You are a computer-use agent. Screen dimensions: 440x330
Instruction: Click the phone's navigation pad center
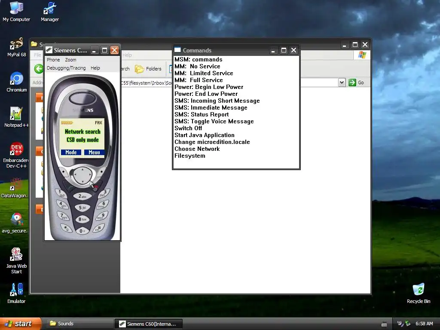[82, 175]
